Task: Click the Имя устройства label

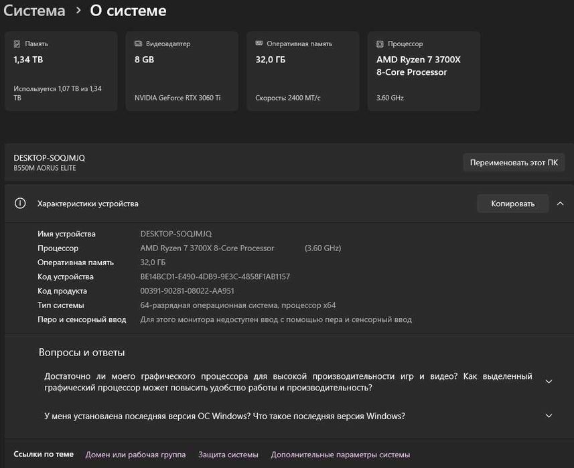Action: pyautogui.click(x=66, y=234)
